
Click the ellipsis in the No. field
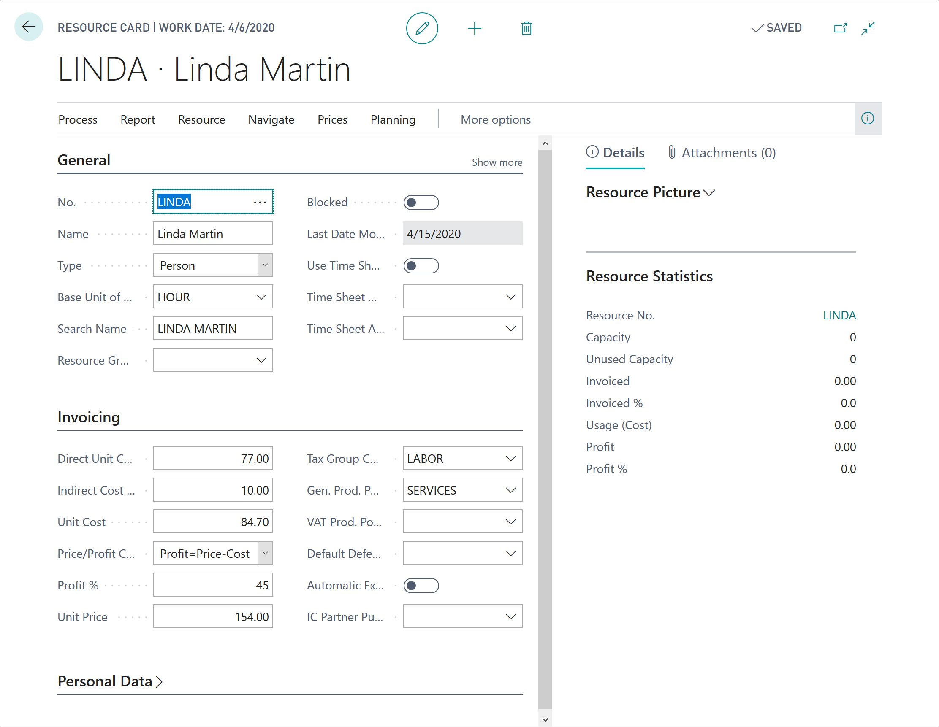[x=260, y=202]
